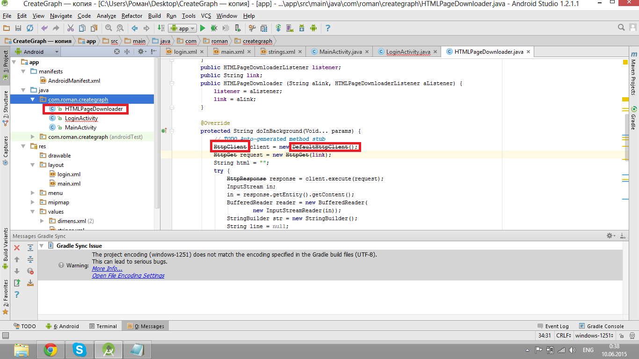Open the Terminal tool window button
639x359 pixels.
point(103,326)
